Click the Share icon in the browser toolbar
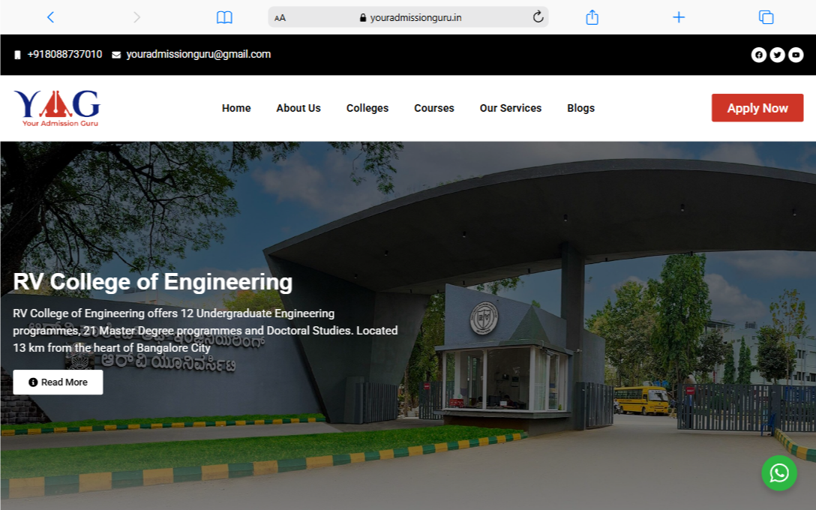The width and height of the screenshot is (816, 510). coord(592,16)
